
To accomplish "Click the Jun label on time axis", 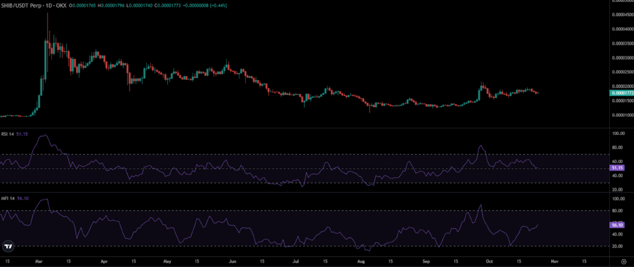I will pyautogui.click(x=232, y=261).
